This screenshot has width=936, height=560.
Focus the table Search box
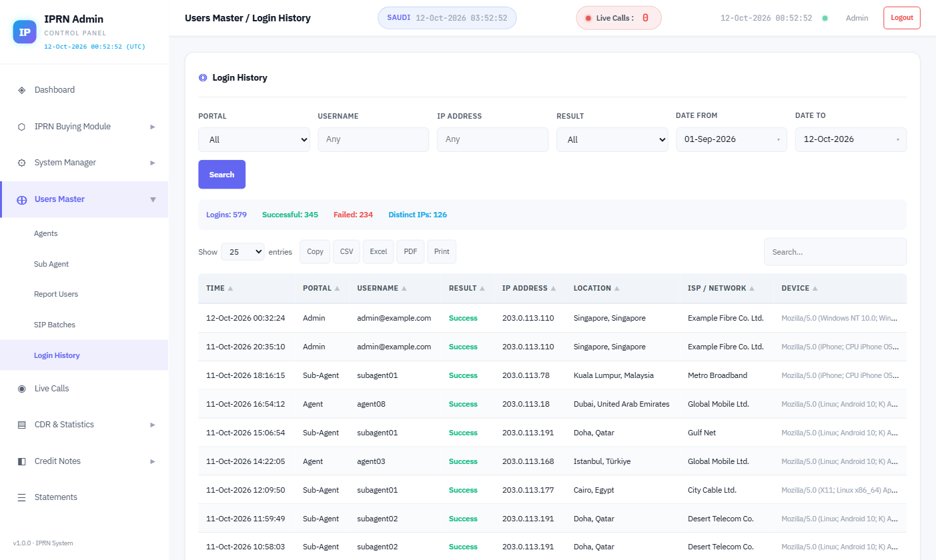(x=835, y=252)
